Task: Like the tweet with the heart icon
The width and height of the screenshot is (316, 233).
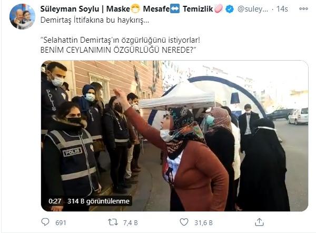Action: point(184,222)
